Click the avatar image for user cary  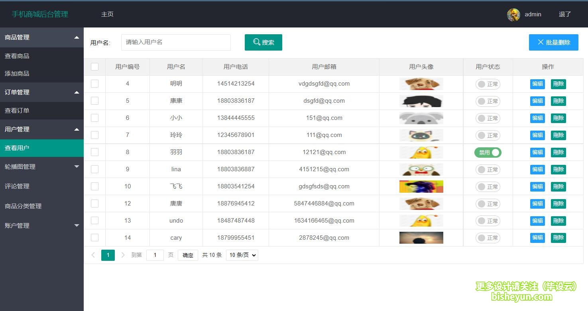(421, 238)
